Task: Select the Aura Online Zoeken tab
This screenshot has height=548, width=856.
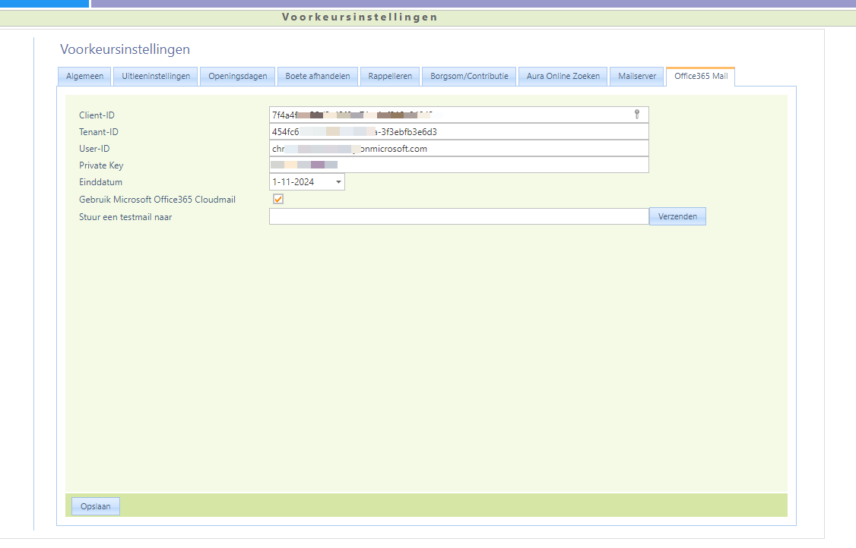Action: pos(563,76)
